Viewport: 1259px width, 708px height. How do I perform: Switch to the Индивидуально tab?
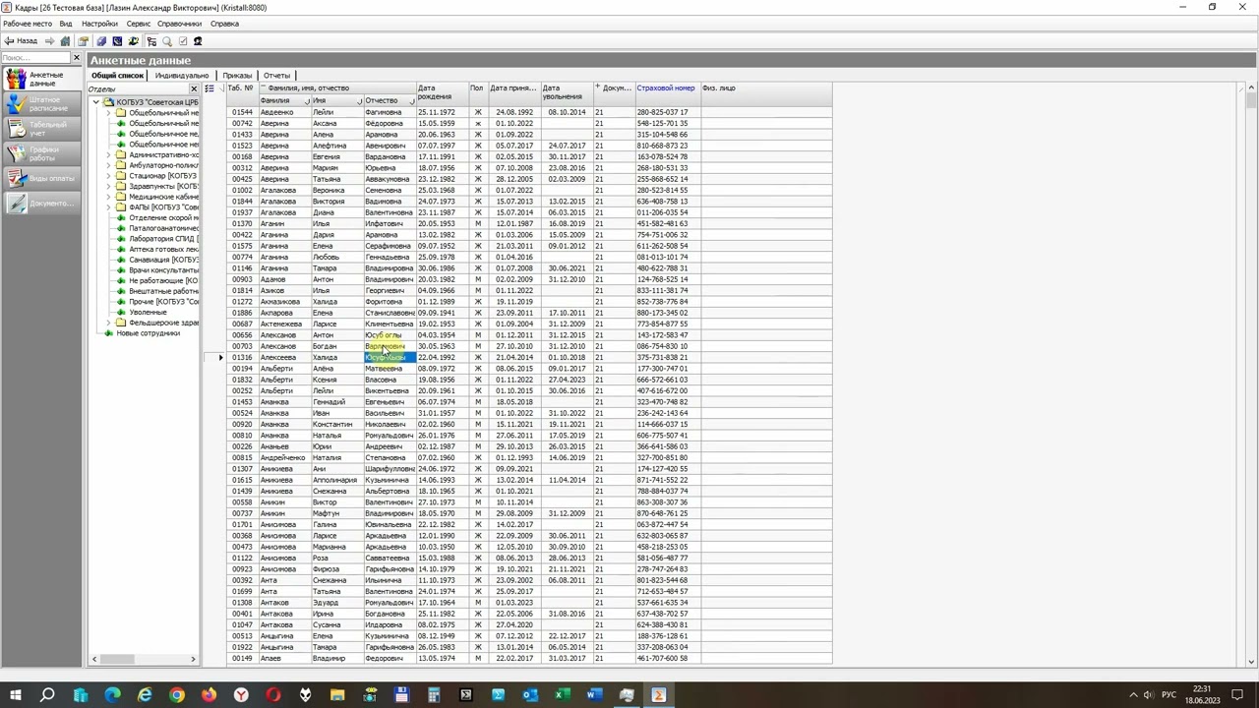(x=182, y=75)
